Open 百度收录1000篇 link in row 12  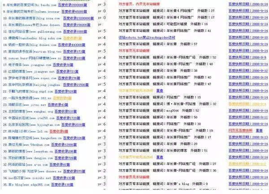coord(75,31)
